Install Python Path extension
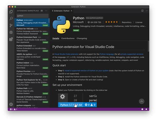The width and height of the screenshot is (157, 121). [45, 94]
